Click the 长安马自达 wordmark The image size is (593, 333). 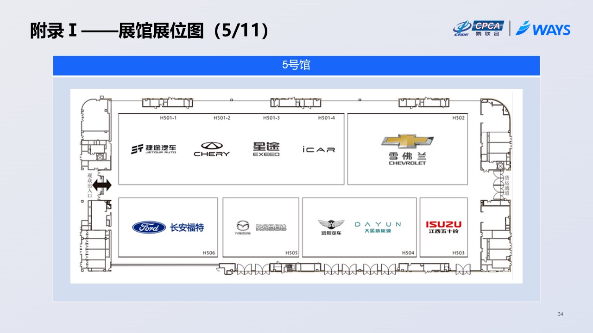click(271, 228)
